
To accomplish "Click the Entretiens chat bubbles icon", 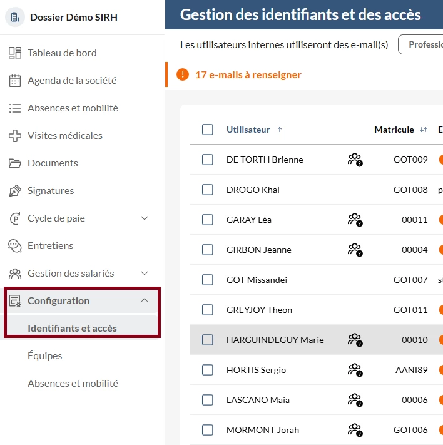I will pyautogui.click(x=15, y=246).
